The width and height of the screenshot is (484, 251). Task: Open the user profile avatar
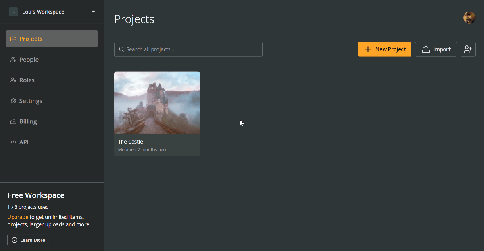point(469,18)
